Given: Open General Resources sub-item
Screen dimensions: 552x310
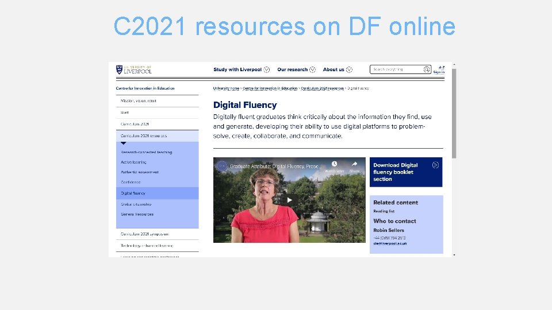Looking at the screenshot, I should 137,214.
